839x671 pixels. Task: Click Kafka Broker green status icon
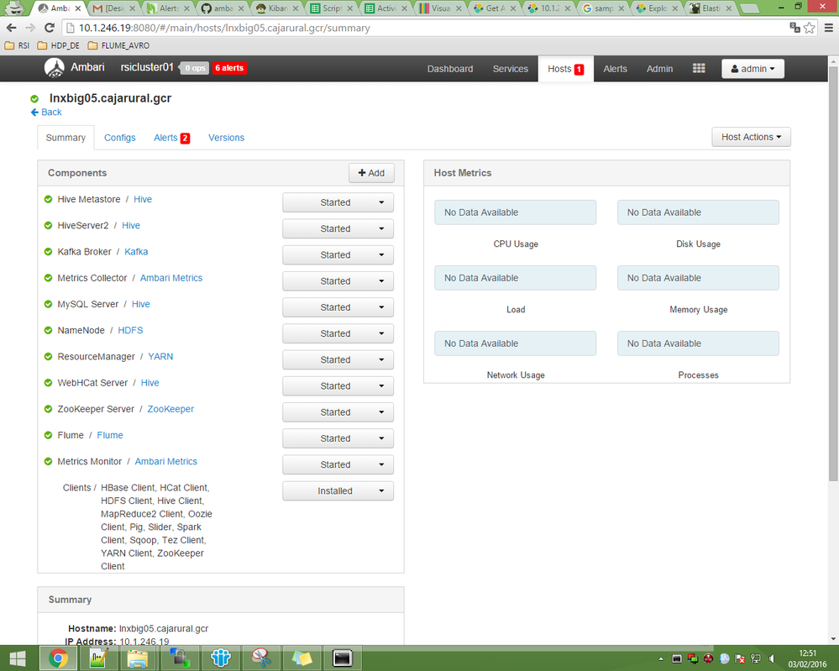pos(48,251)
